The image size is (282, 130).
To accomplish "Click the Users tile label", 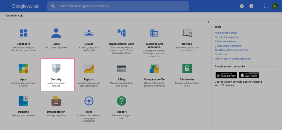I will point(56,44).
